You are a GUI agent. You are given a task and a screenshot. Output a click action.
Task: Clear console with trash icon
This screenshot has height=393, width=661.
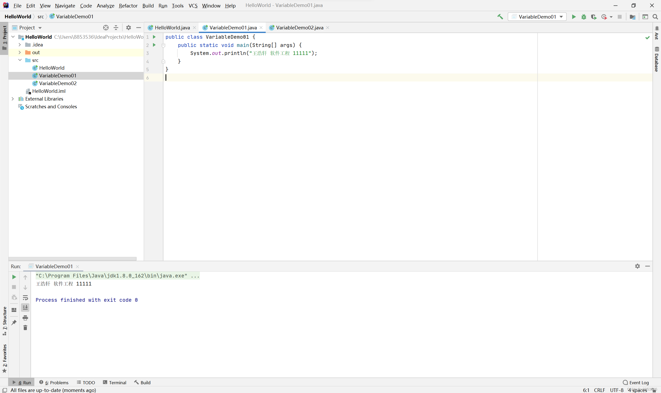25,328
